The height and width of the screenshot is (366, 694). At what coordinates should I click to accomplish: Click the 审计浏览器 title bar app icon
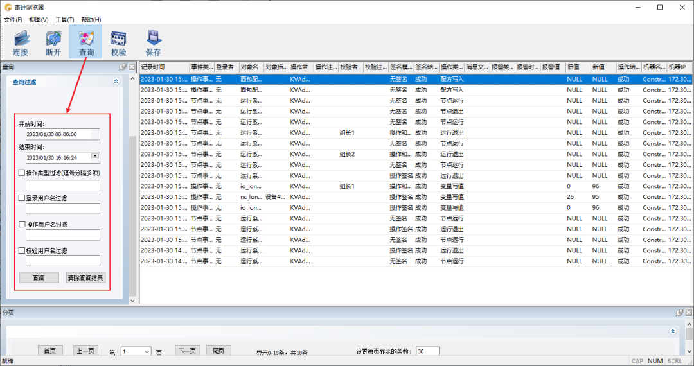(8, 7)
